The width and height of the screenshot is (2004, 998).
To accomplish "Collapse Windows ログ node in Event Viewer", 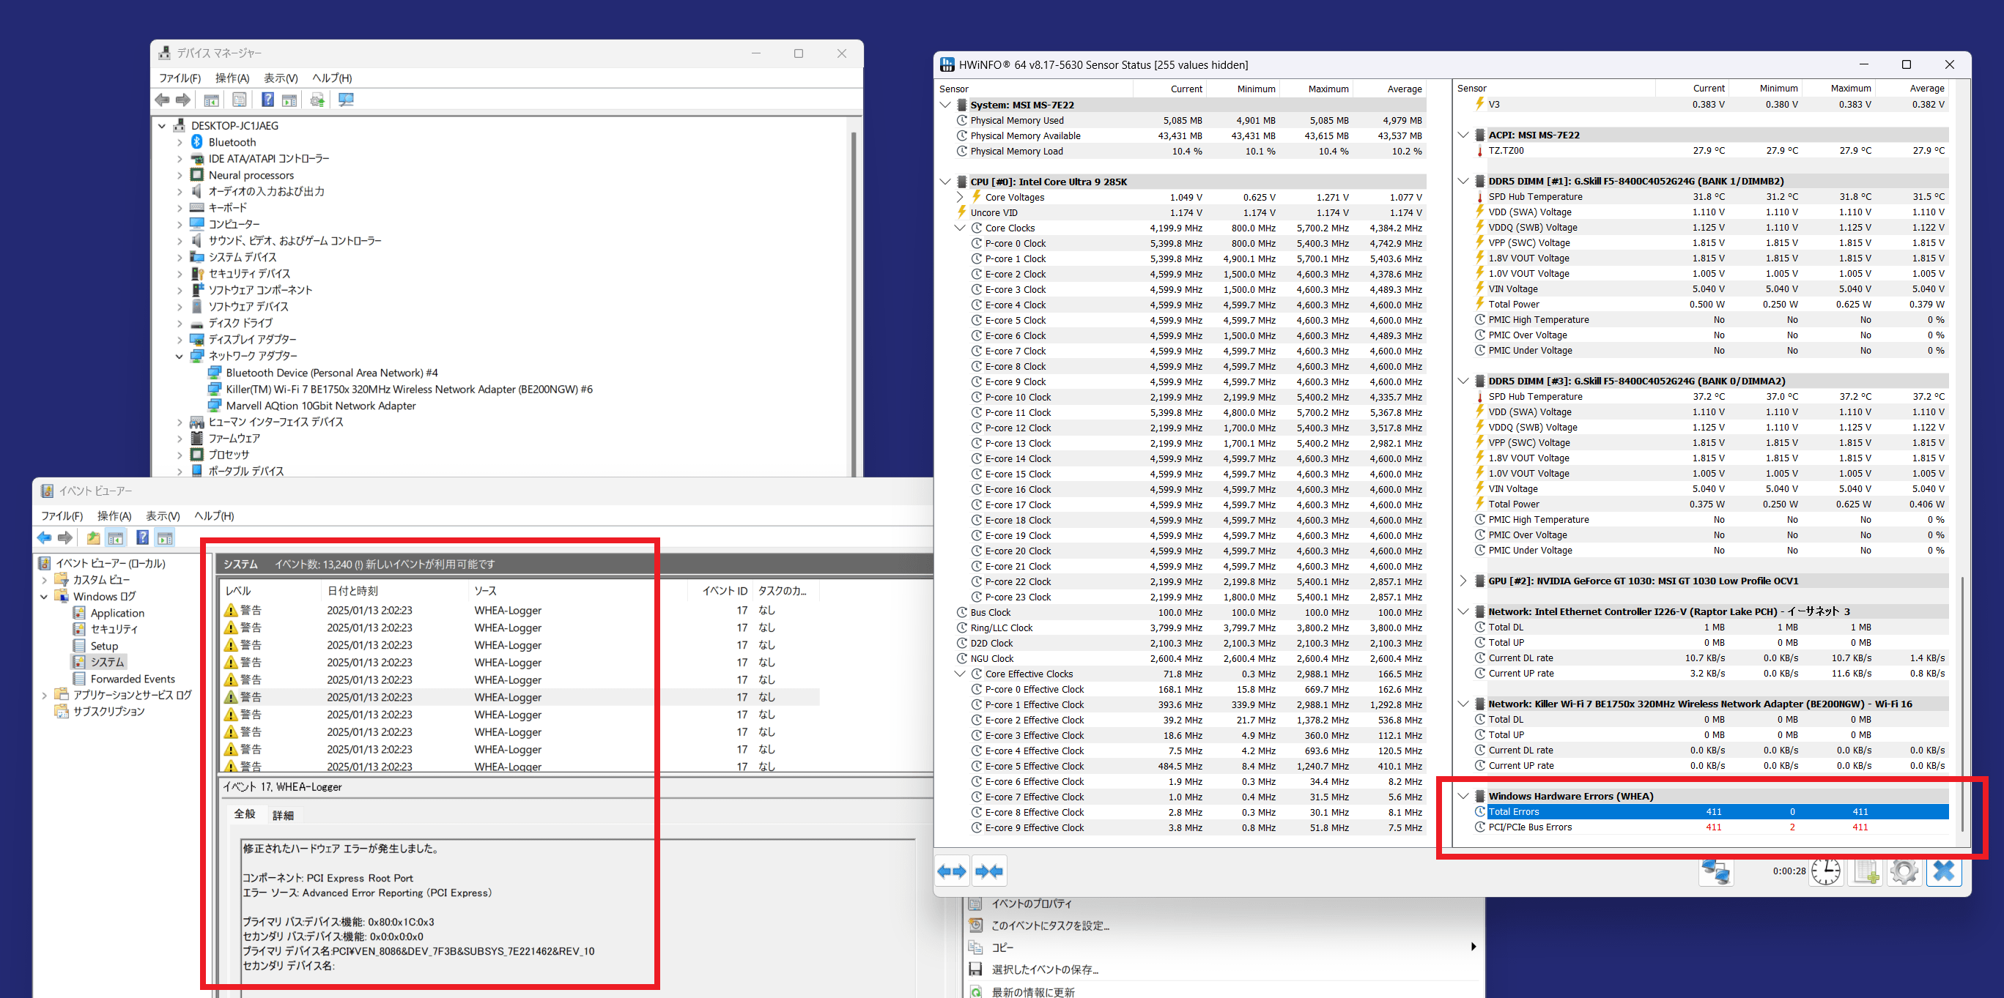I will pyautogui.click(x=45, y=596).
